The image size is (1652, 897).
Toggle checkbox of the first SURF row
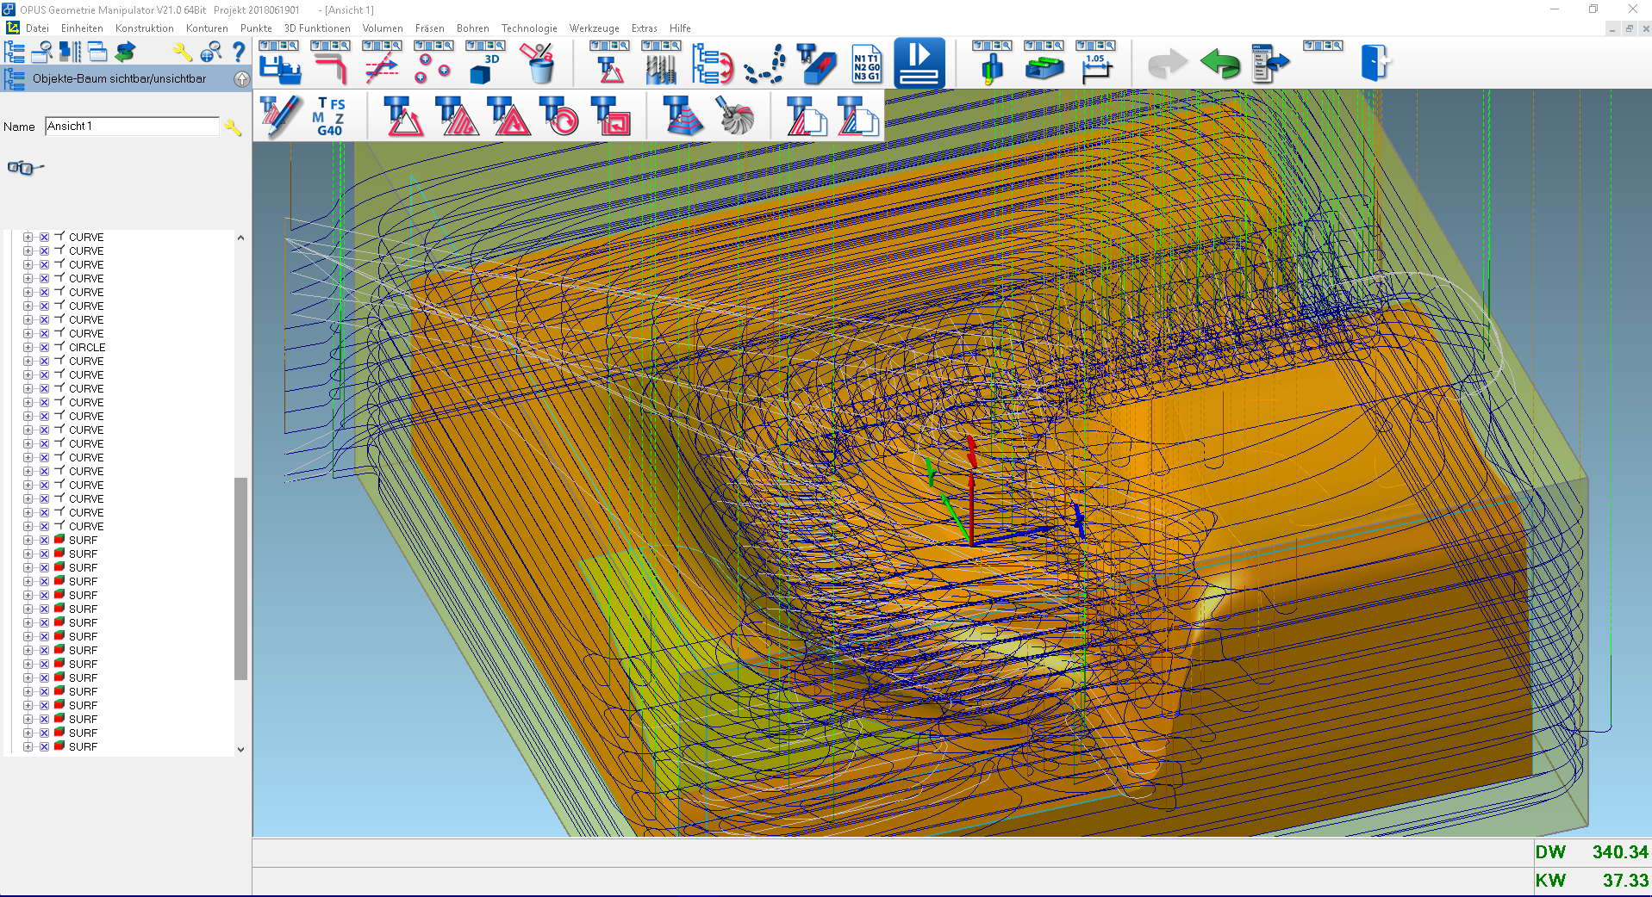point(44,541)
